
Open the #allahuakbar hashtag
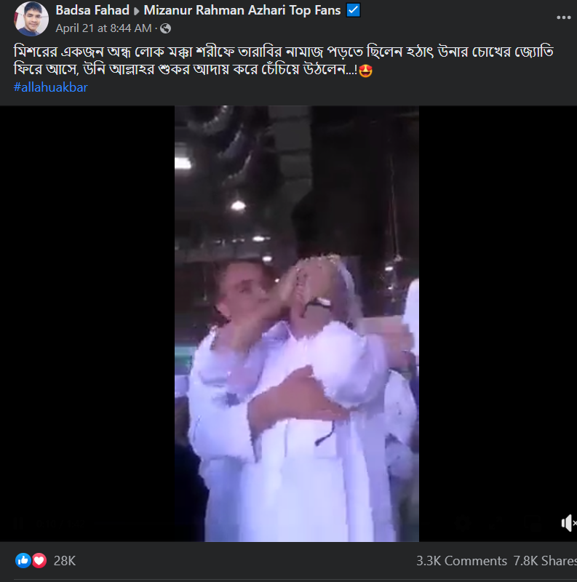[50, 87]
